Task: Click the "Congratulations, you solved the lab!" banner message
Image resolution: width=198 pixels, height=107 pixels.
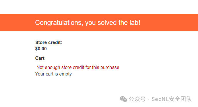Action: (x=88, y=23)
